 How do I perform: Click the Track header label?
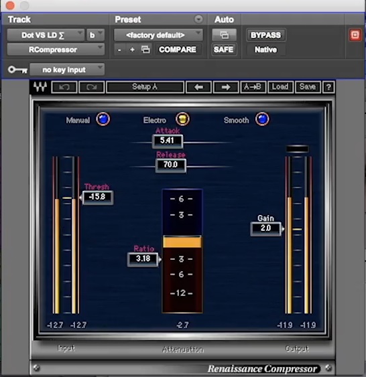point(19,19)
